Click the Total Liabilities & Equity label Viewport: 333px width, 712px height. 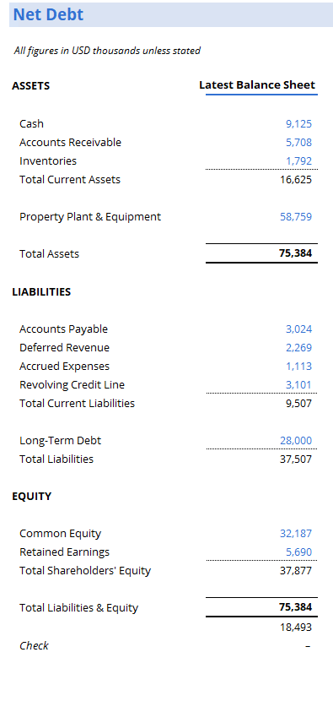(x=79, y=608)
